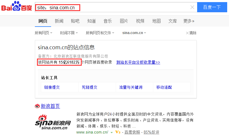Switch to the 文库 tab
This screenshot has height=135, width=229.
[x=173, y=21]
